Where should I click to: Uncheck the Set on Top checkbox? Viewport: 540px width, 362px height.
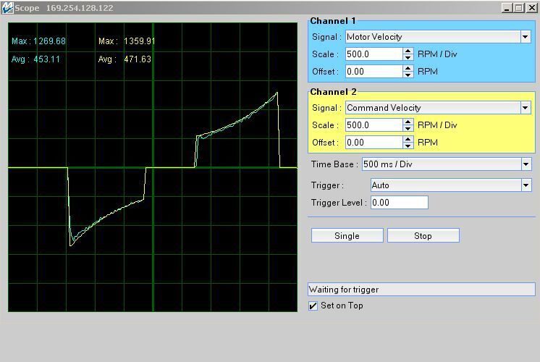pyautogui.click(x=313, y=306)
